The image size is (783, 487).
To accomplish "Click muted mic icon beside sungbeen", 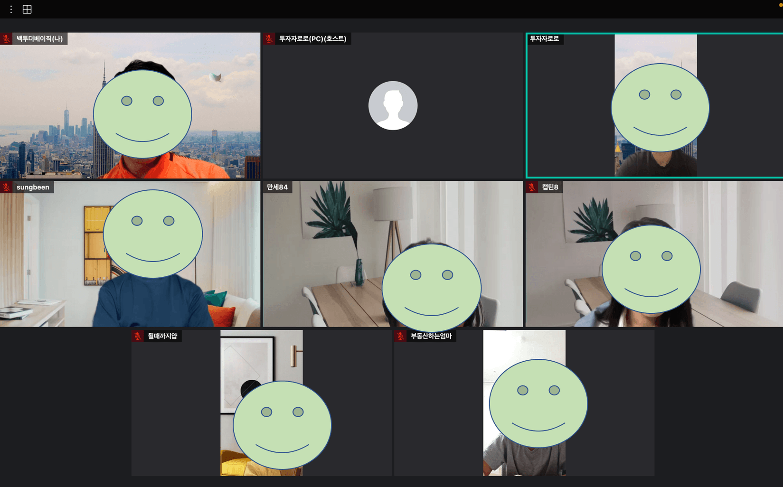I will [6, 187].
